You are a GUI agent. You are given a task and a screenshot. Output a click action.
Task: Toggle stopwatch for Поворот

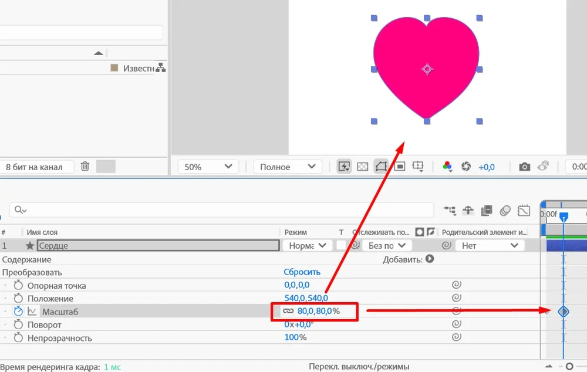tap(18, 324)
